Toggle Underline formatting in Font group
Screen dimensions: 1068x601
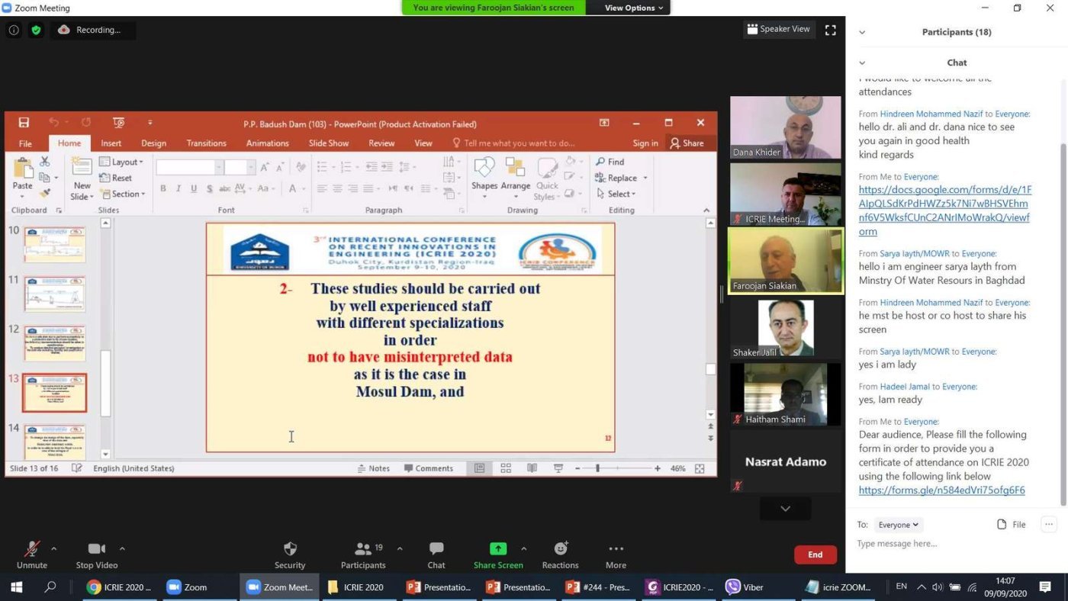[194, 188]
